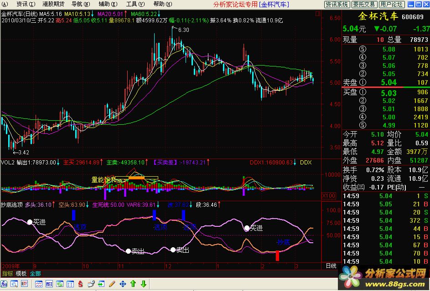
Task: Switch to the 模板 tab
Action: coord(21,274)
